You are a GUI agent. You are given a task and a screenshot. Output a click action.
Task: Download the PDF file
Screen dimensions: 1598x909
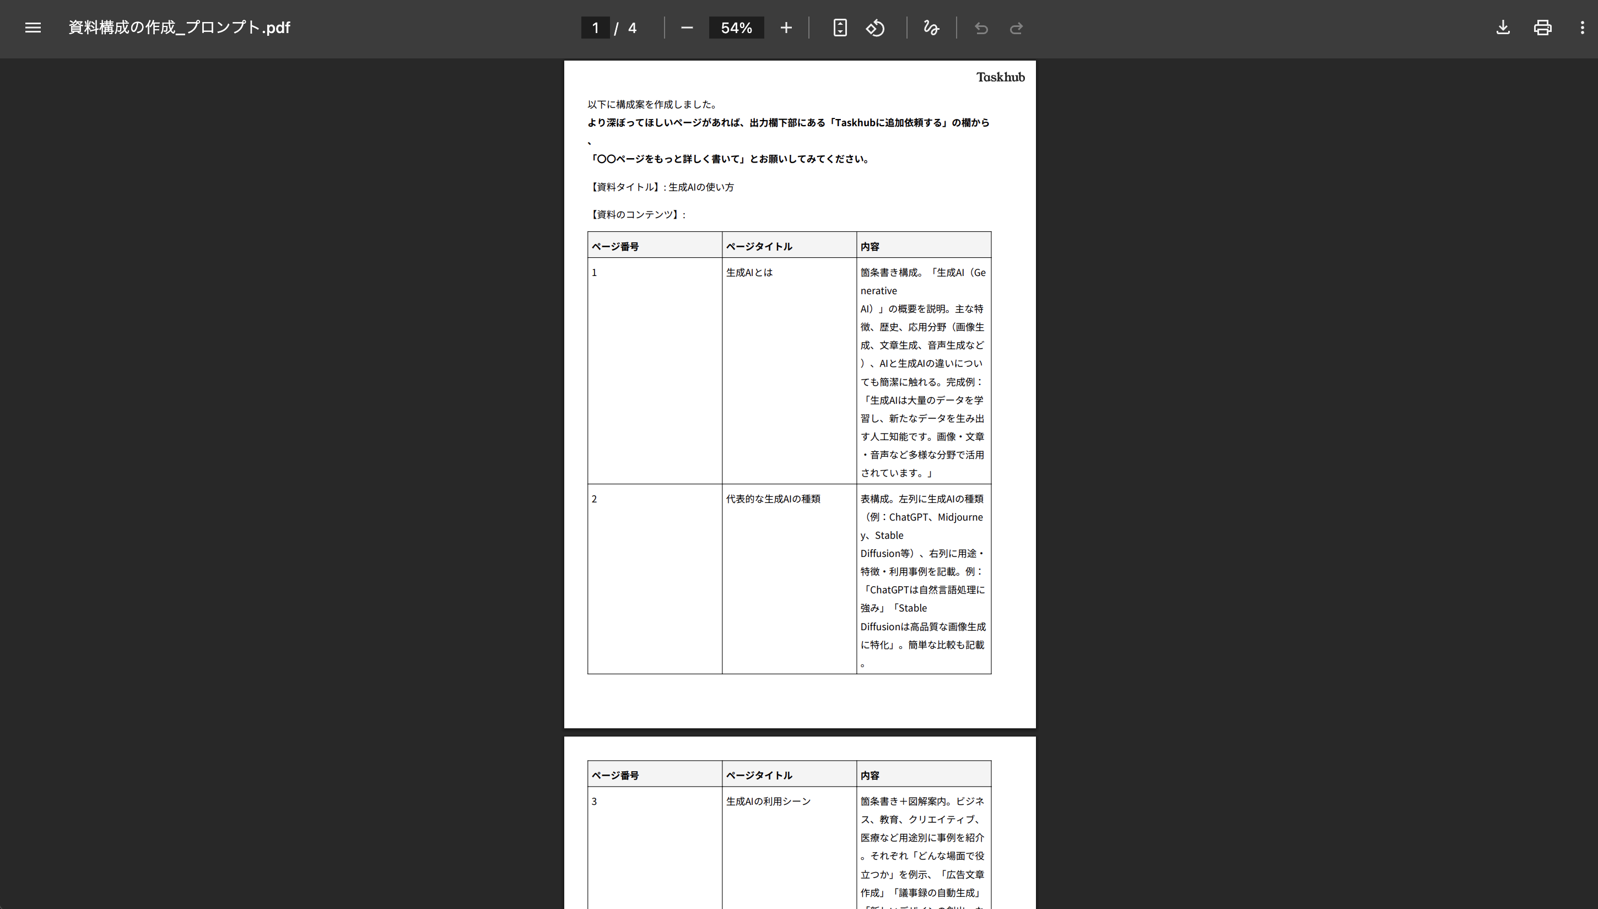(1503, 28)
